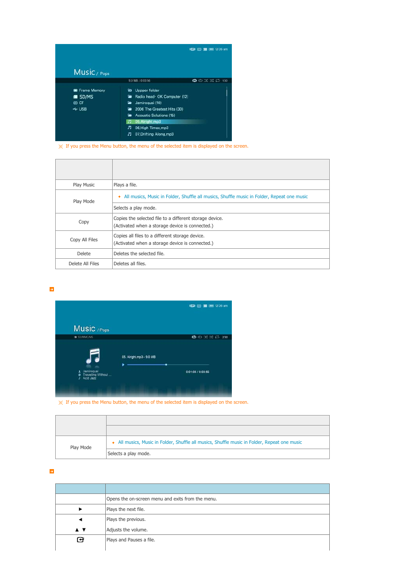This screenshot has width=415, height=588.
Task: Open Radio head- OK Computer folder
Action: [161, 97]
